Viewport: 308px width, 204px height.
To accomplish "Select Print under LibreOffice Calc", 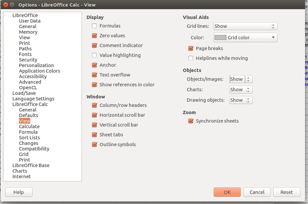I will [25, 160].
